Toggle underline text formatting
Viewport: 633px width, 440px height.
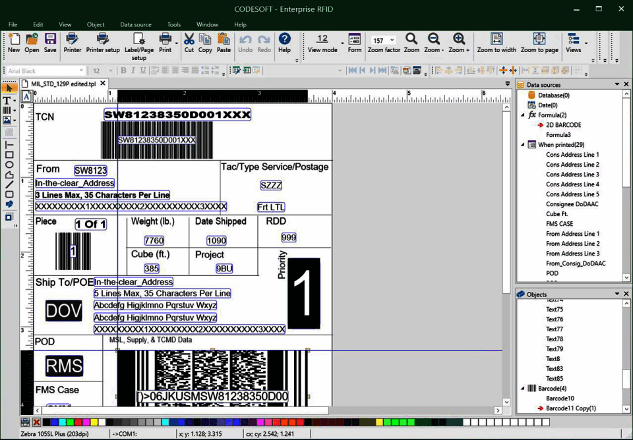click(x=144, y=70)
